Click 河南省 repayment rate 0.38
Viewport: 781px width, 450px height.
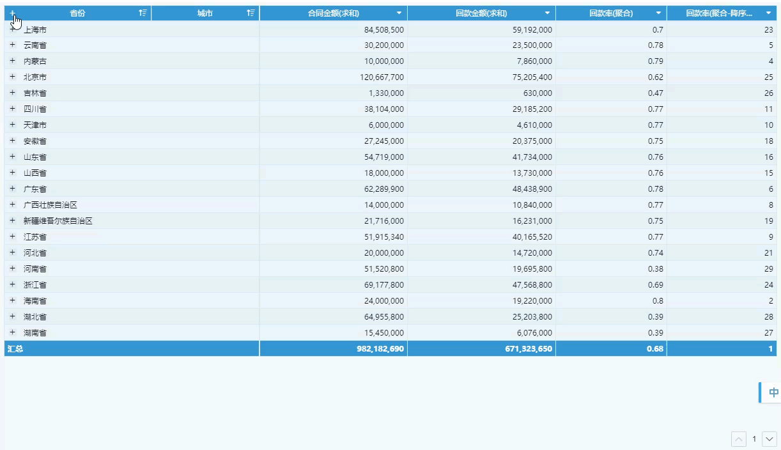[655, 269]
